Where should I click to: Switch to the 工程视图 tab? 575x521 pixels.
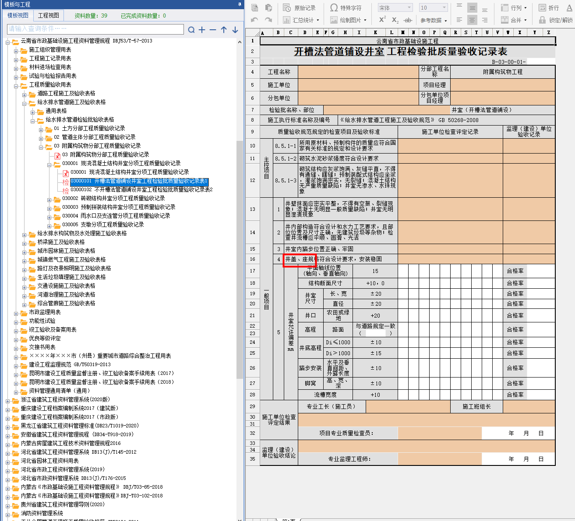click(49, 15)
